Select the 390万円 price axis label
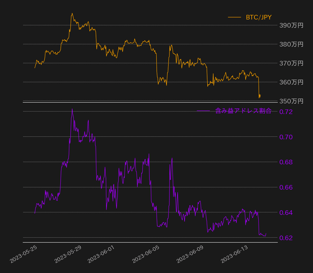Viewport: 313px width, 273px height. [291, 25]
